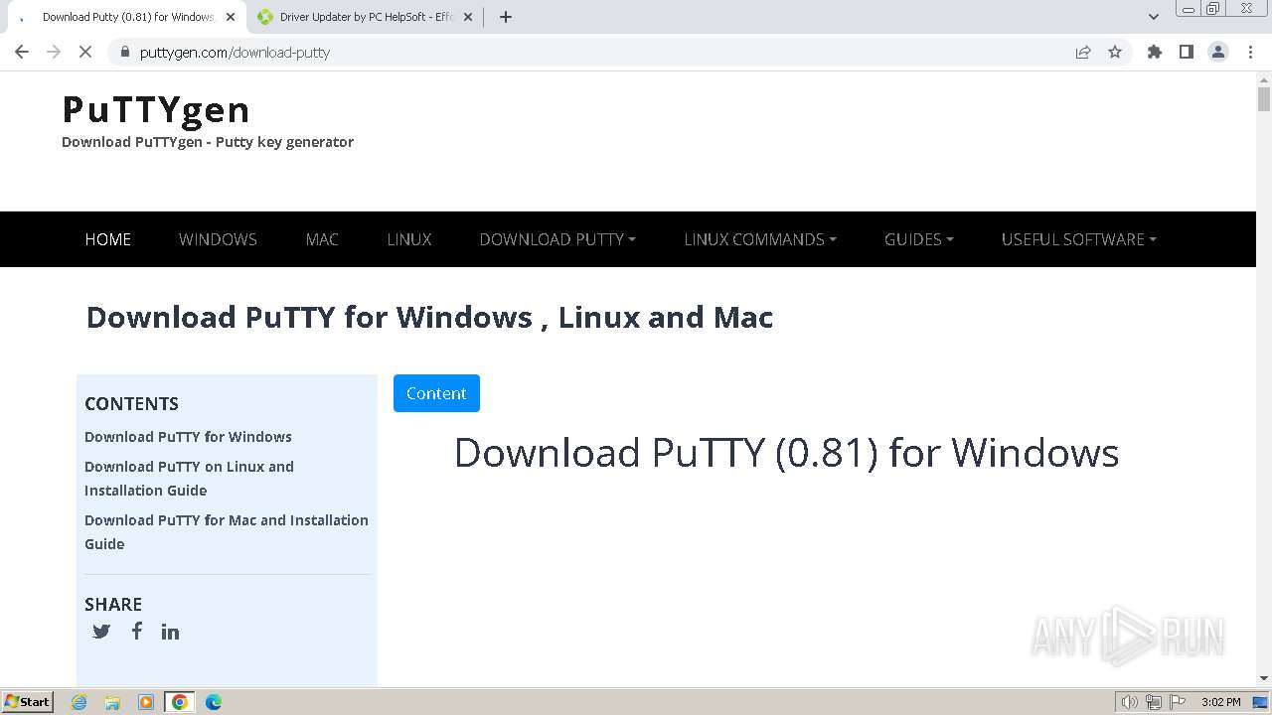Select the Chrome taskbar icon

(x=180, y=702)
